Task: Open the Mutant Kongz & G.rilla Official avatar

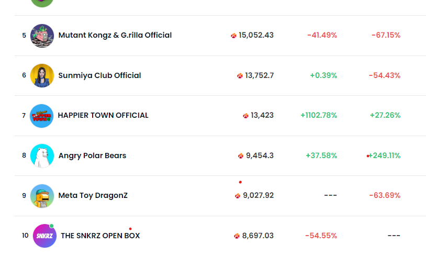Action: [42, 36]
